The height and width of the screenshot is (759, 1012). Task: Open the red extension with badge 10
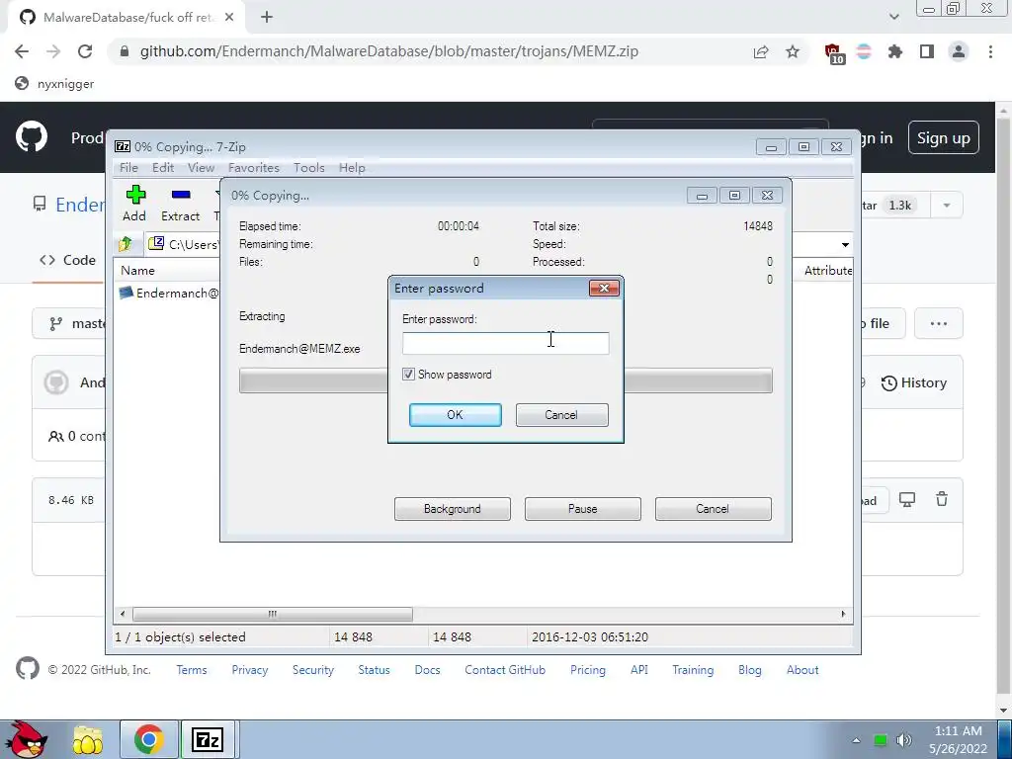point(833,52)
